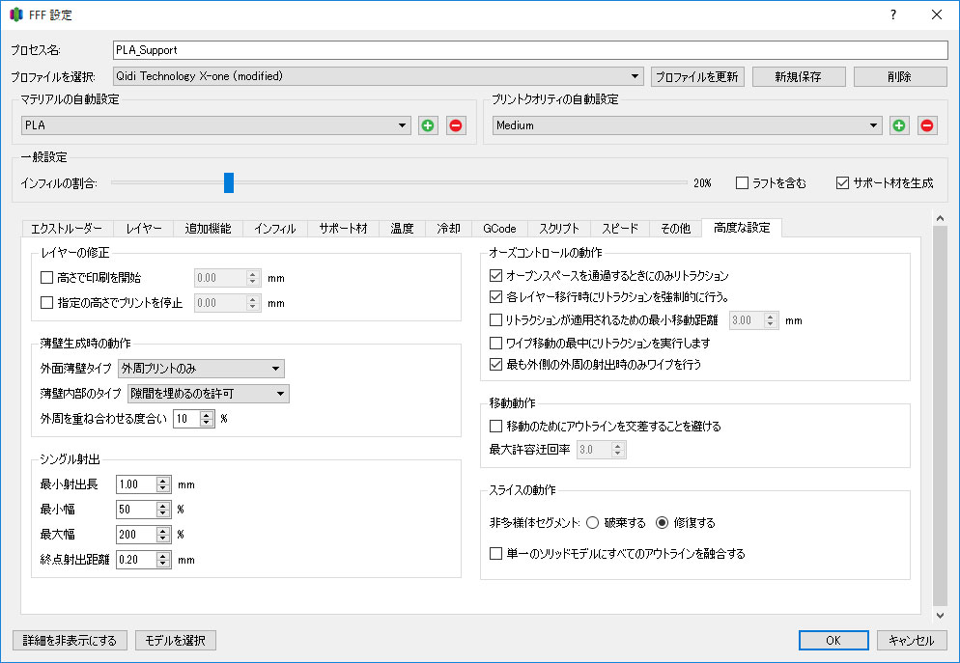Screen dimensions: 960x663
Task: Click the help question mark in title bar
Action: pyautogui.click(x=892, y=14)
